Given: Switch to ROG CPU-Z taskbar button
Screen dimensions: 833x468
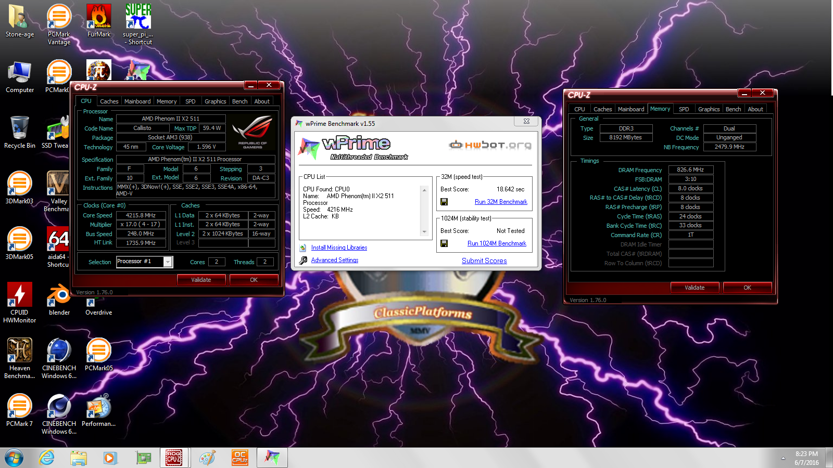Looking at the screenshot, I should tap(174, 458).
